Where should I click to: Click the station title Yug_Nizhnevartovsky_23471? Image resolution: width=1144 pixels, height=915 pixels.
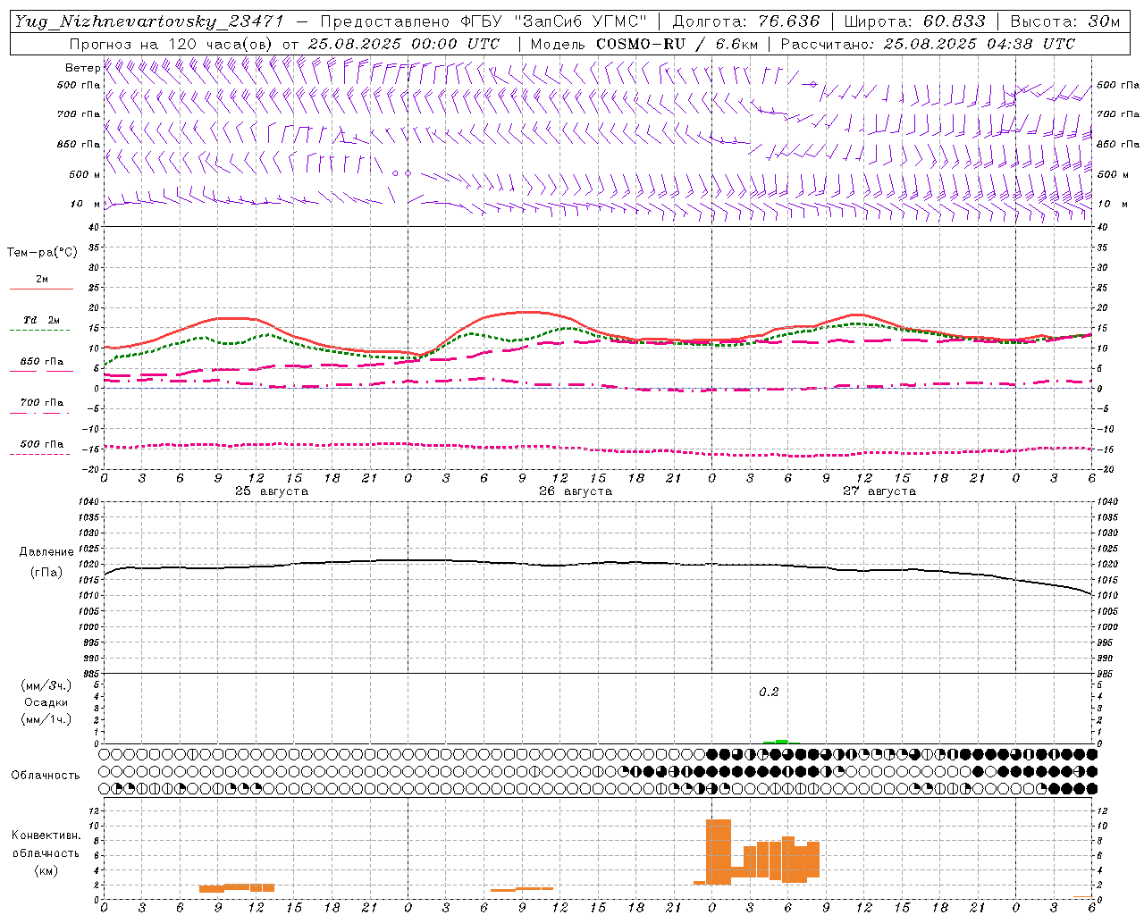tap(150, 21)
